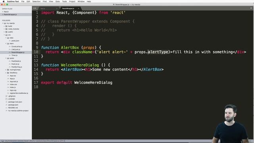Click the build folder icon
This screenshot has width=254, height=143.
pos(6,26)
